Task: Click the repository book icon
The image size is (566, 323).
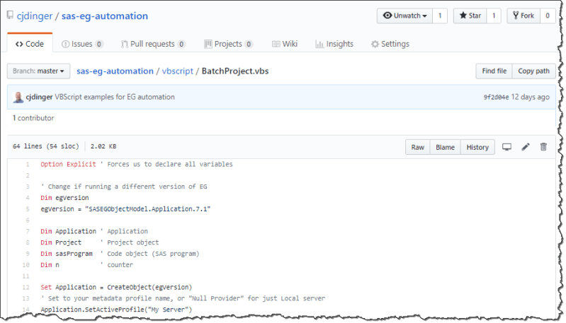Action: point(10,15)
